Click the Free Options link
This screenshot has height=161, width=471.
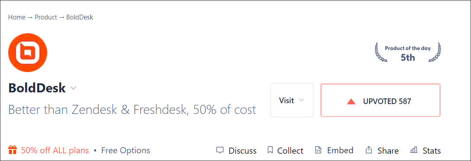coord(126,150)
